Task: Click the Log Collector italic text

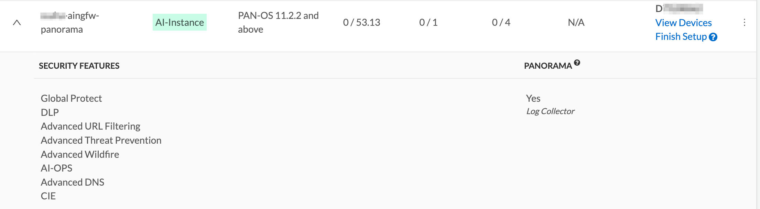Action: click(x=550, y=111)
